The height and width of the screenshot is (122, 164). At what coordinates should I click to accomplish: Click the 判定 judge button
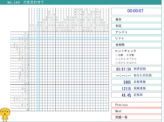point(136,26)
